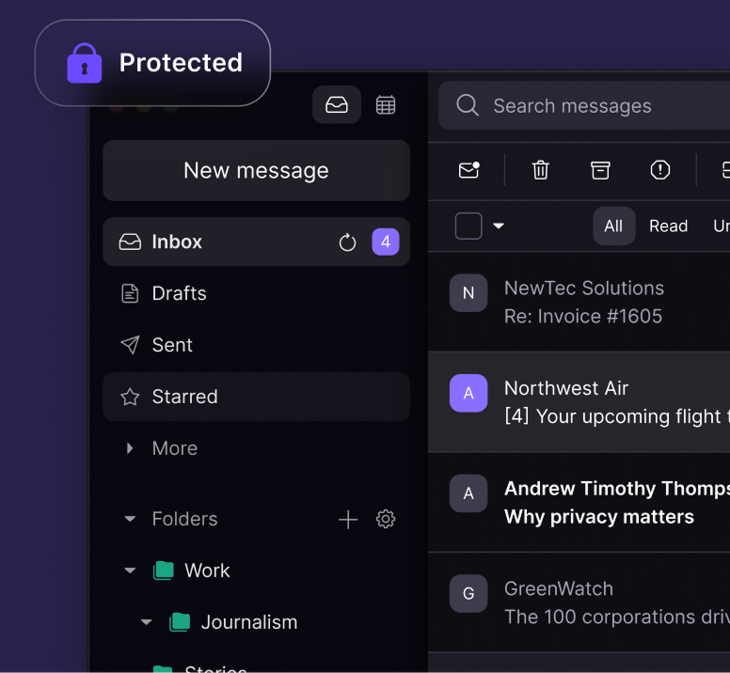The image size is (730, 673).
Task: Toggle the select all messages checkbox
Action: tap(468, 226)
